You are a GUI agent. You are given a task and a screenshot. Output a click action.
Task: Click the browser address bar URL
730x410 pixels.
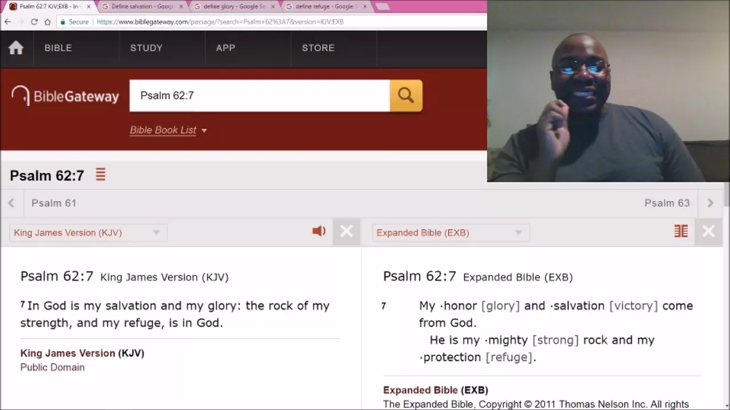[x=220, y=22]
